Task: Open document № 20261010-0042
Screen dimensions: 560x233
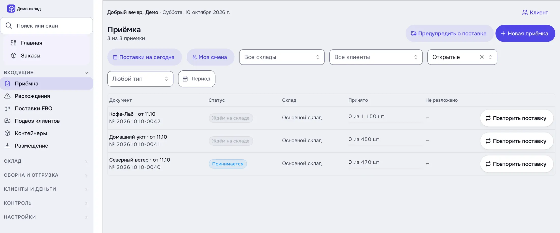Action: (135, 121)
